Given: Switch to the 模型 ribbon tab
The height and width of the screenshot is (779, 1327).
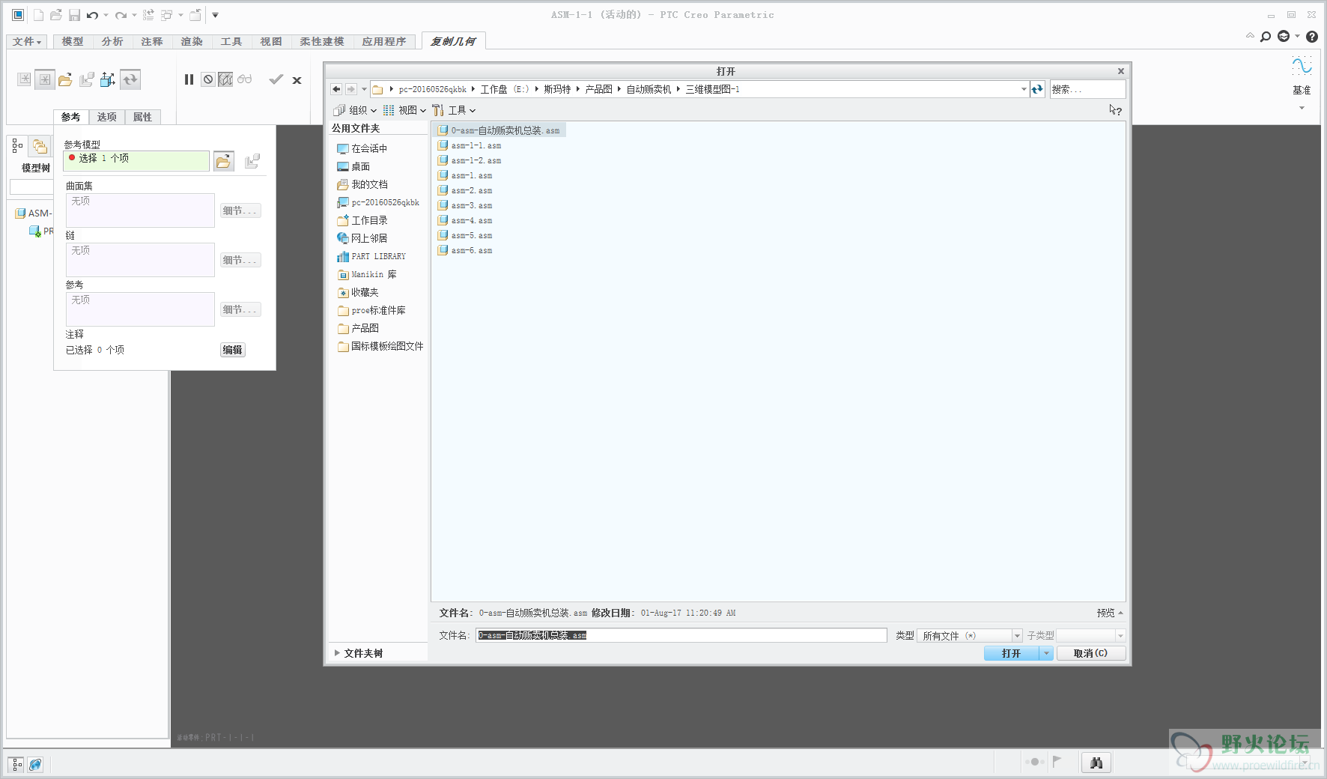Looking at the screenshot, I should click(73, 42).
